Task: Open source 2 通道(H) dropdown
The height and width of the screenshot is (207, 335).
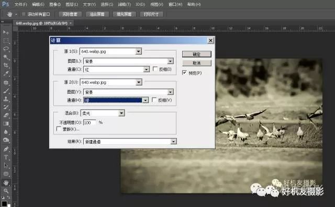Action: click(146, 100)
